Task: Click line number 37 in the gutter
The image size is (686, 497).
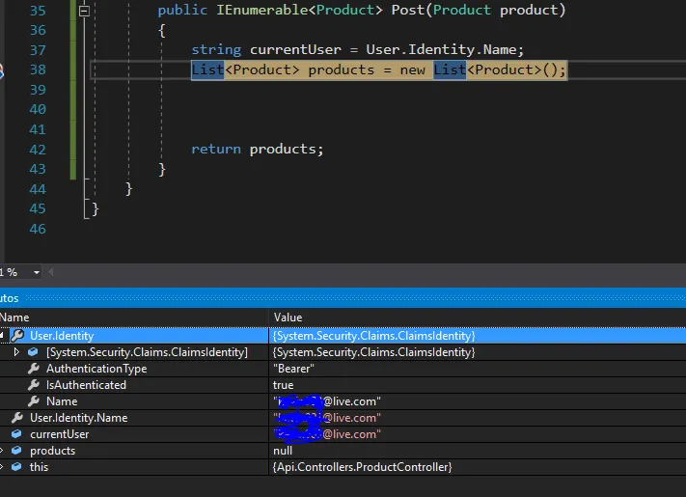Action: pyautogui.click(x=38, y=50)
